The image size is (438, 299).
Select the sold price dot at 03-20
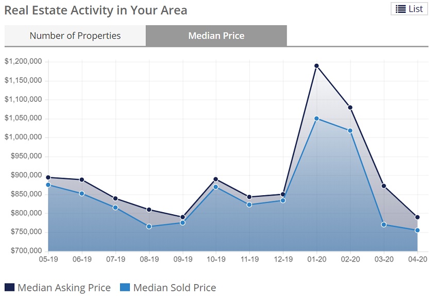click(383, 225)
